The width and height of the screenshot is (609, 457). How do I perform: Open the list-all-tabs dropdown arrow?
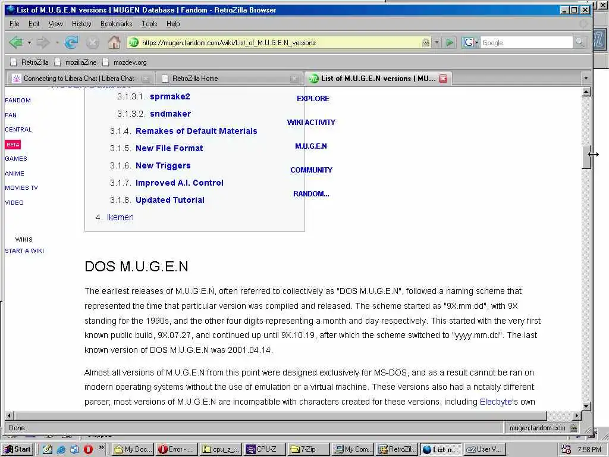click(586, 78)
